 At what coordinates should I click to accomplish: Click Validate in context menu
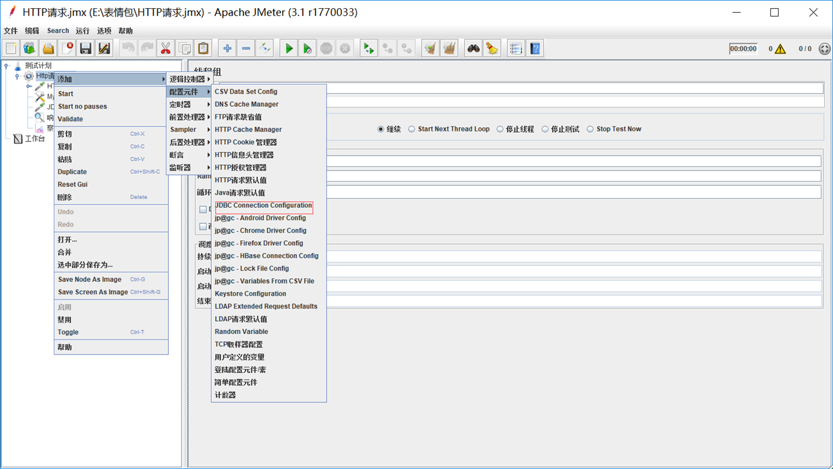click(111, 119)
